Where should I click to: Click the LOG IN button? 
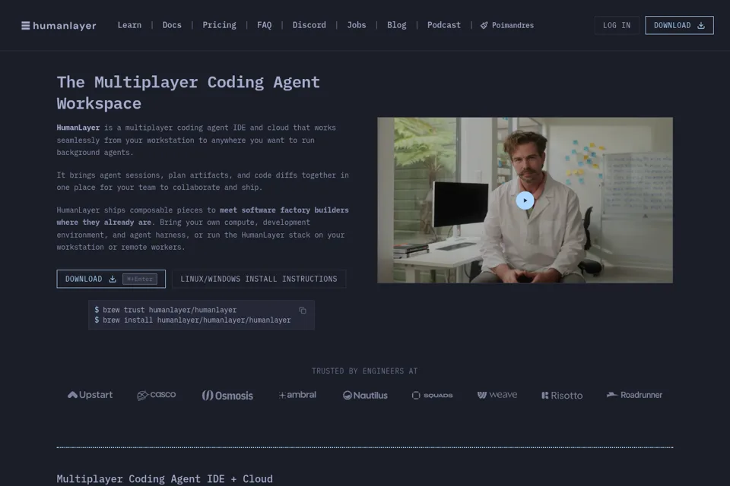(x=617, y=26)
